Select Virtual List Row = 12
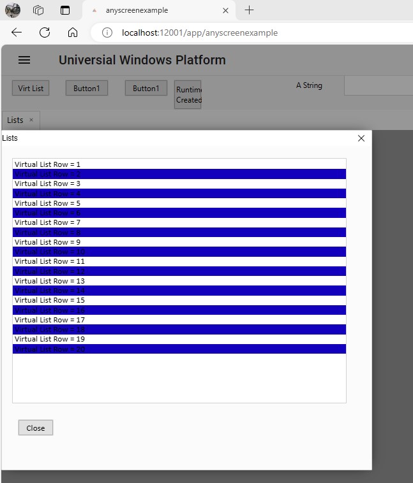Viewport: 413px width, 483px height. pyautogui.click(x=179, y=271)
